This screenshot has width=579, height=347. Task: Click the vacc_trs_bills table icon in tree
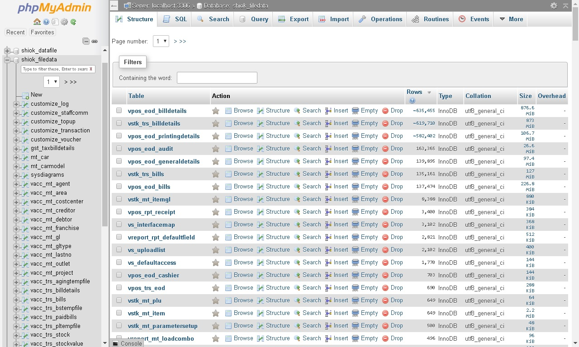click(25, 300)
